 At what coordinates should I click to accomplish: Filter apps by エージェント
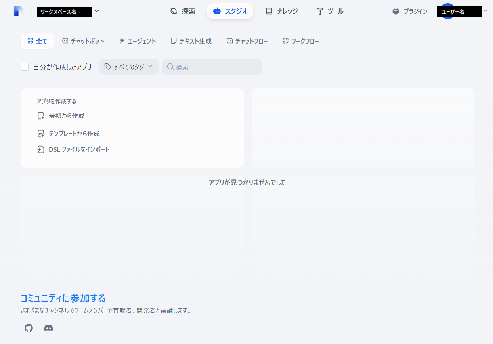point(138,41)
